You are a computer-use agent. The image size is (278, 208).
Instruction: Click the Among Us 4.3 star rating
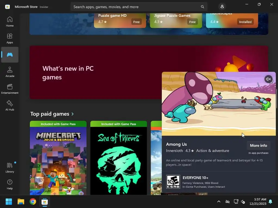189,151
